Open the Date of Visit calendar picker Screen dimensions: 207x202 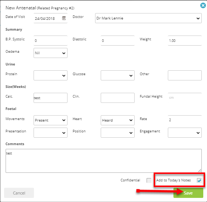pos(64,18)
